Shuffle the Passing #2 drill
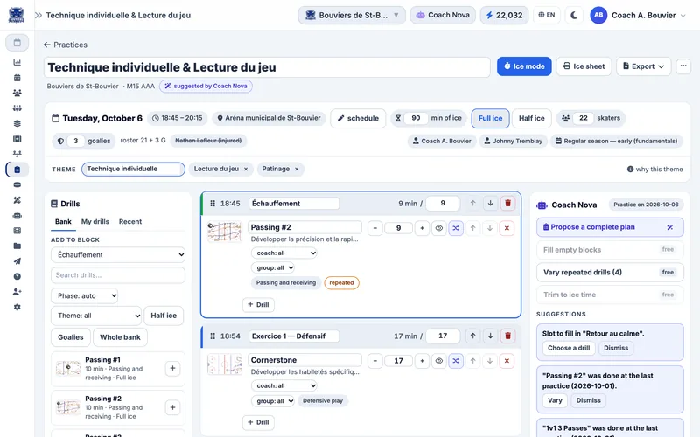700x437 pixels. click(x=456, y=228)
